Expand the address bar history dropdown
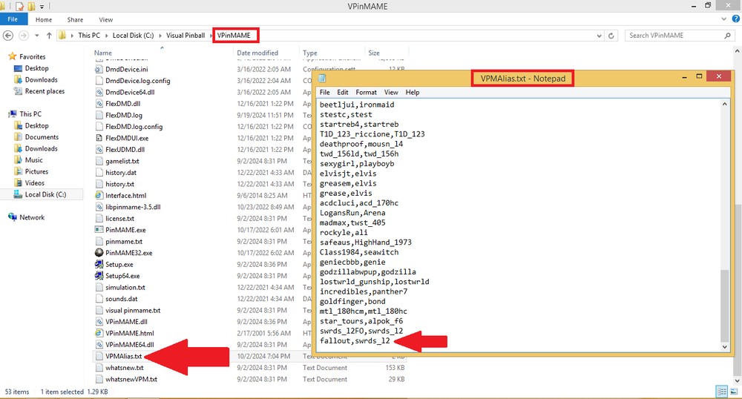Screen dimensions: 742x399 599,36
